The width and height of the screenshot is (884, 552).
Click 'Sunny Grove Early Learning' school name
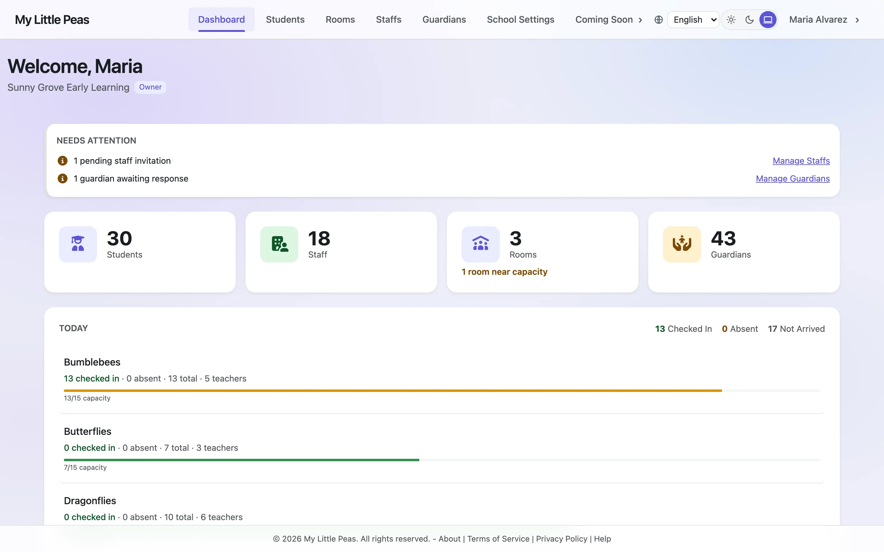point(68,88)
